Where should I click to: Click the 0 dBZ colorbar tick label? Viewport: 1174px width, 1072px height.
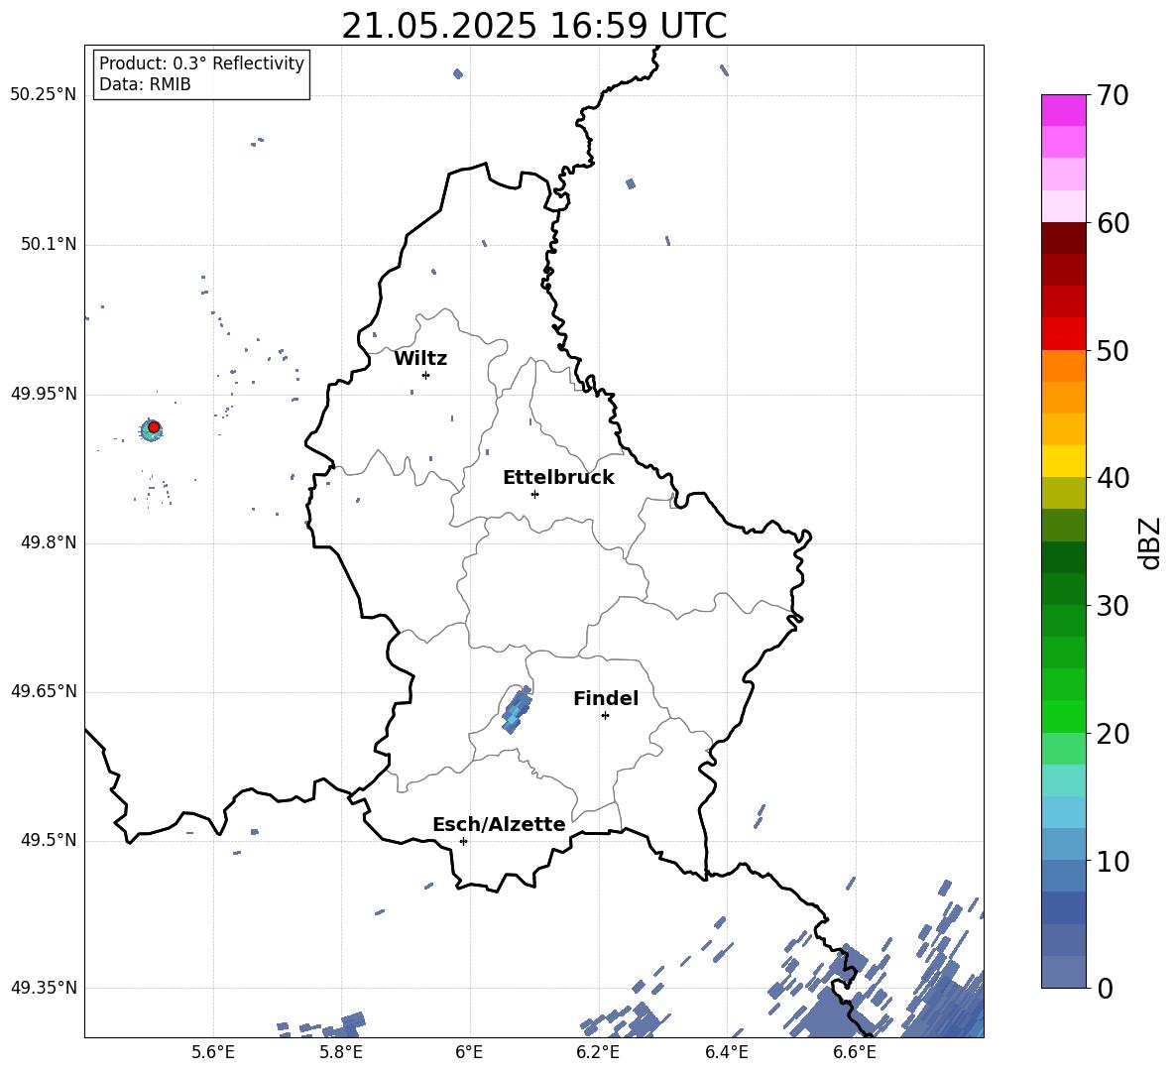1105,988
